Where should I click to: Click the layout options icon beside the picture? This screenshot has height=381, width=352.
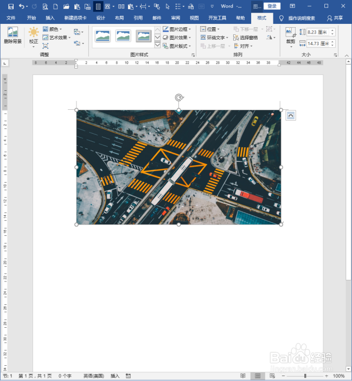(291, 115)
